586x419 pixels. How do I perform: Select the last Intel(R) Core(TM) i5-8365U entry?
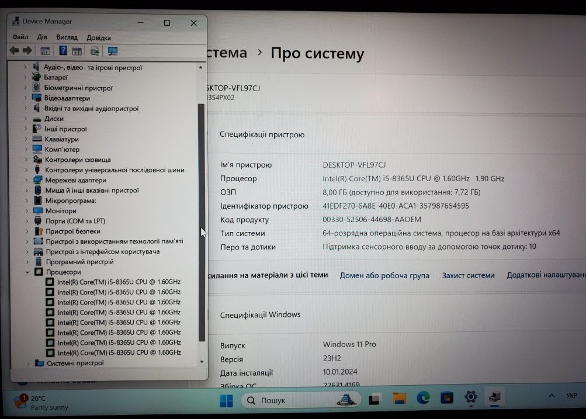[119, 352]
